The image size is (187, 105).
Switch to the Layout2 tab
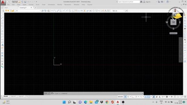coord(21,96)
